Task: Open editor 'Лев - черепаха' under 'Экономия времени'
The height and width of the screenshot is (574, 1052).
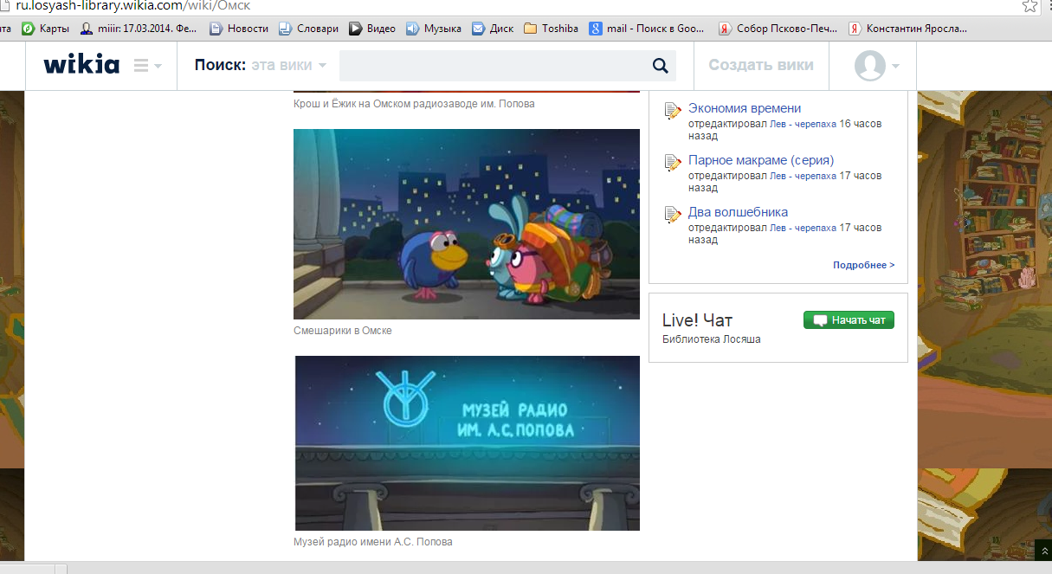Action: coord(803,124)
